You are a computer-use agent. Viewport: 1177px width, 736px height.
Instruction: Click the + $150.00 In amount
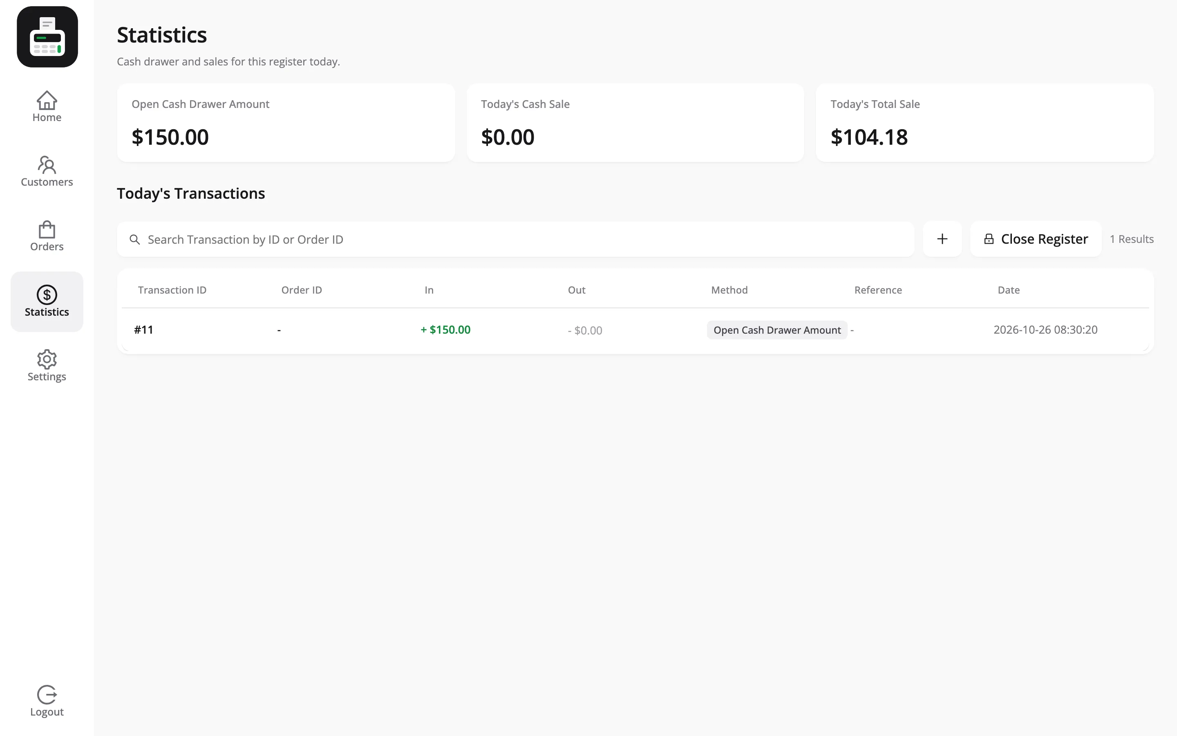pos(445,330)
